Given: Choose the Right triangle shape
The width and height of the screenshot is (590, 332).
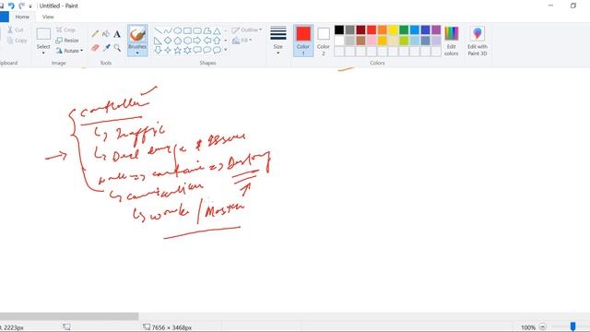Looking at the screenshot, I should click(x=158, y=41).
